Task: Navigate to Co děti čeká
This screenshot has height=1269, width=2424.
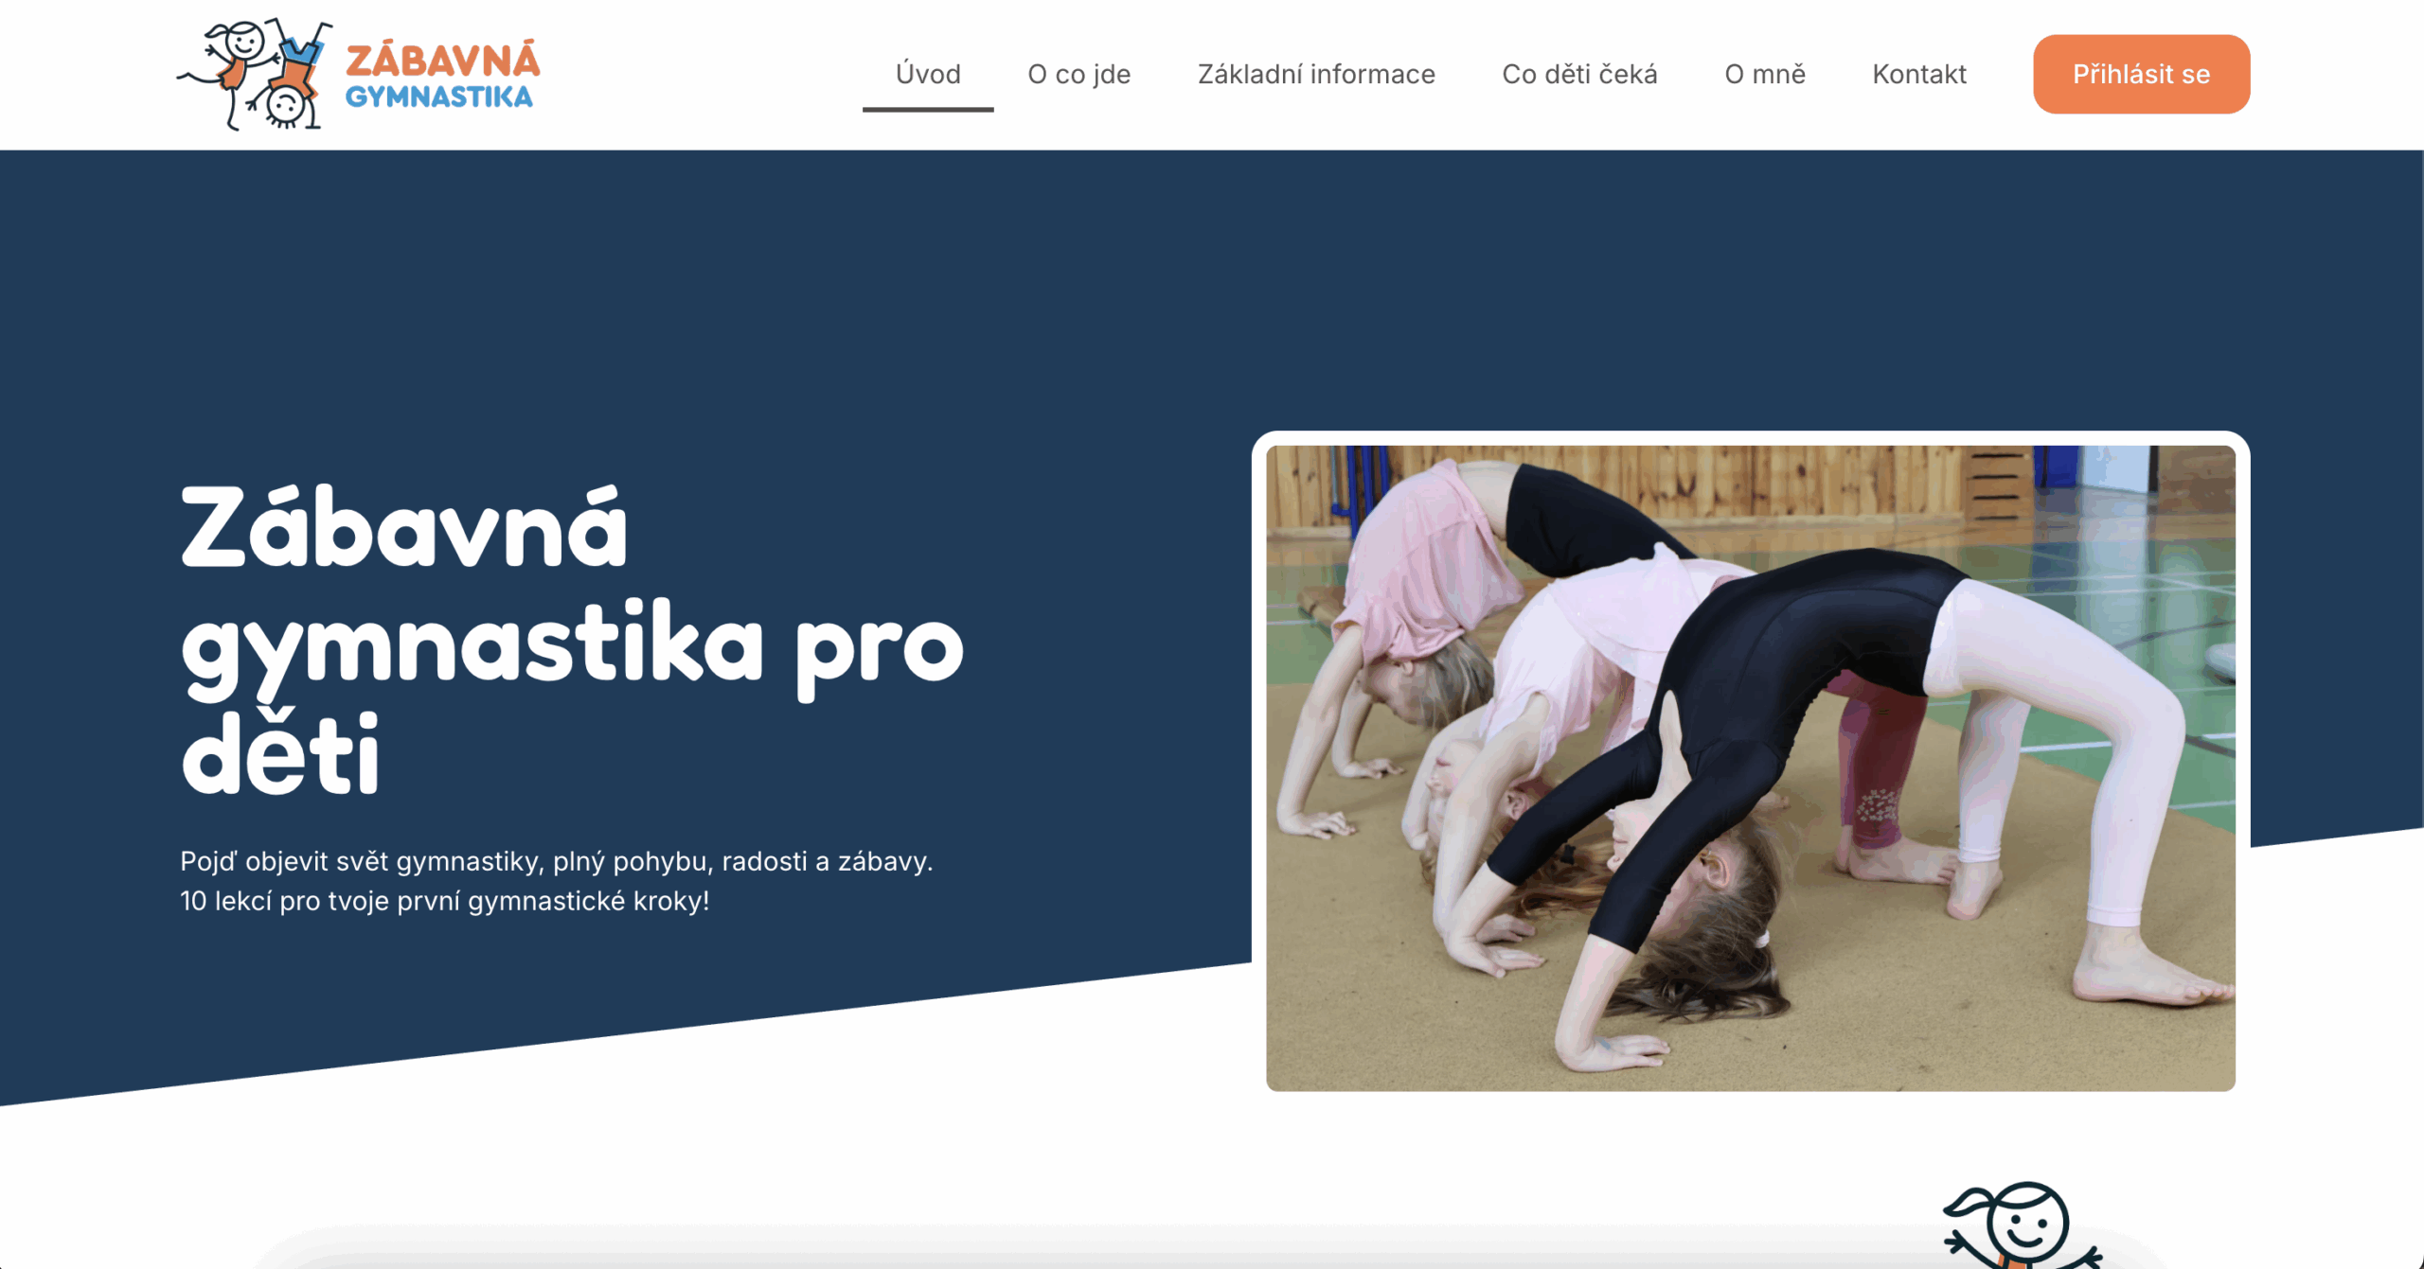Action: 1578,74
